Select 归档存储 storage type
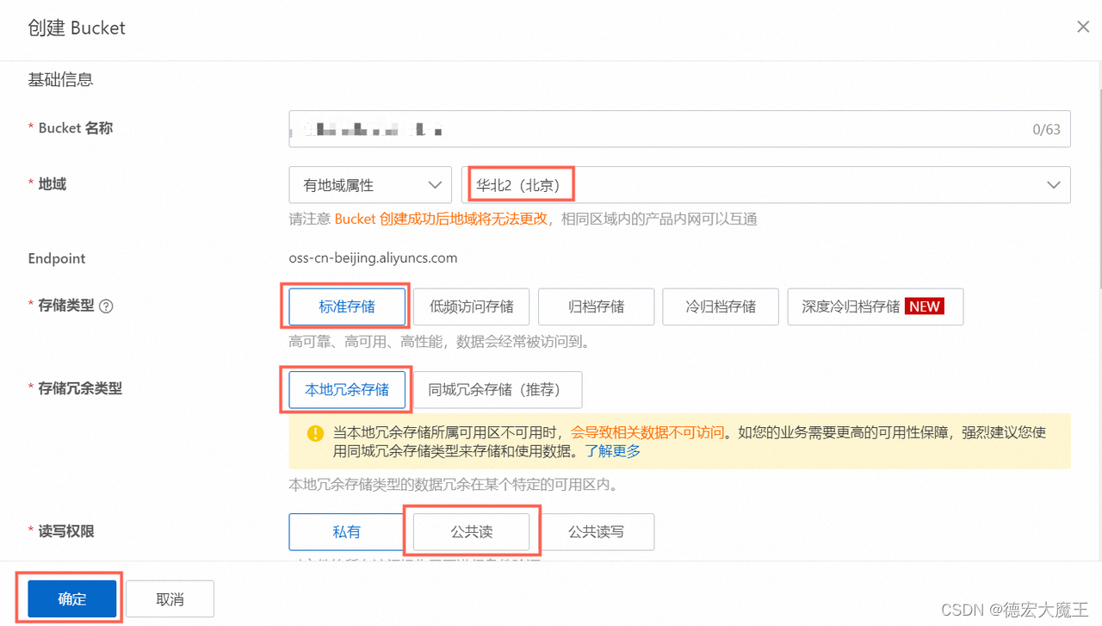 coord(597,307)
